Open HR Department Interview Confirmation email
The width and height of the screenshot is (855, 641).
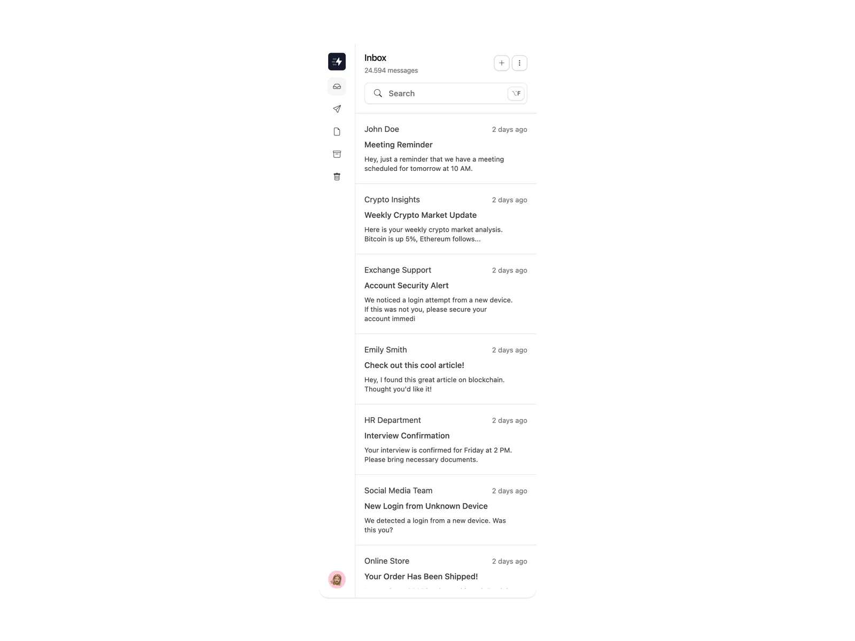pyautogui.click(x=446, y=440)
